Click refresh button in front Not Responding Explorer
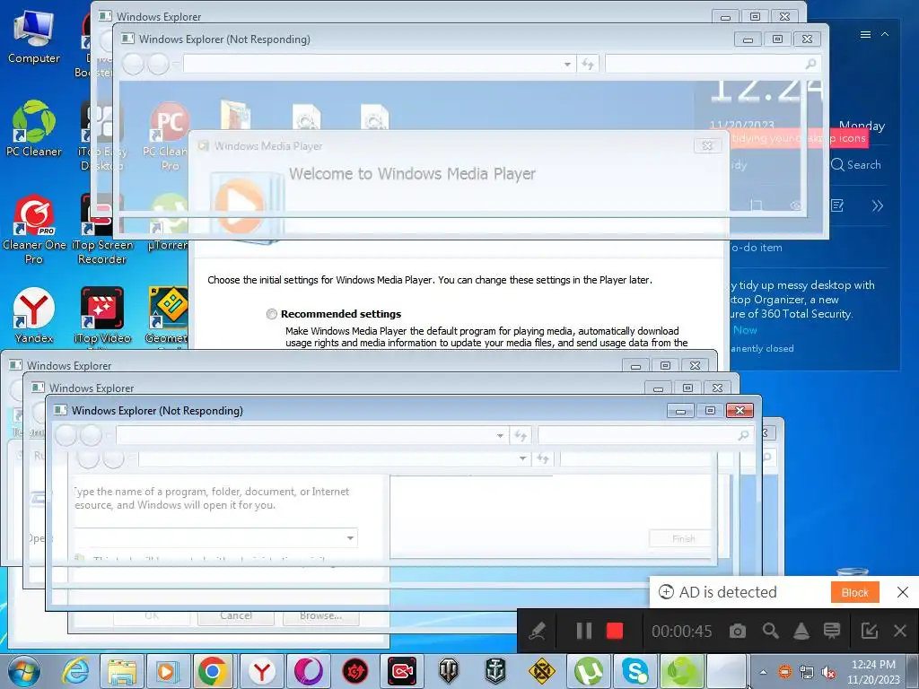Viewport: 919px width, 689px height. (x=521, y=435)
